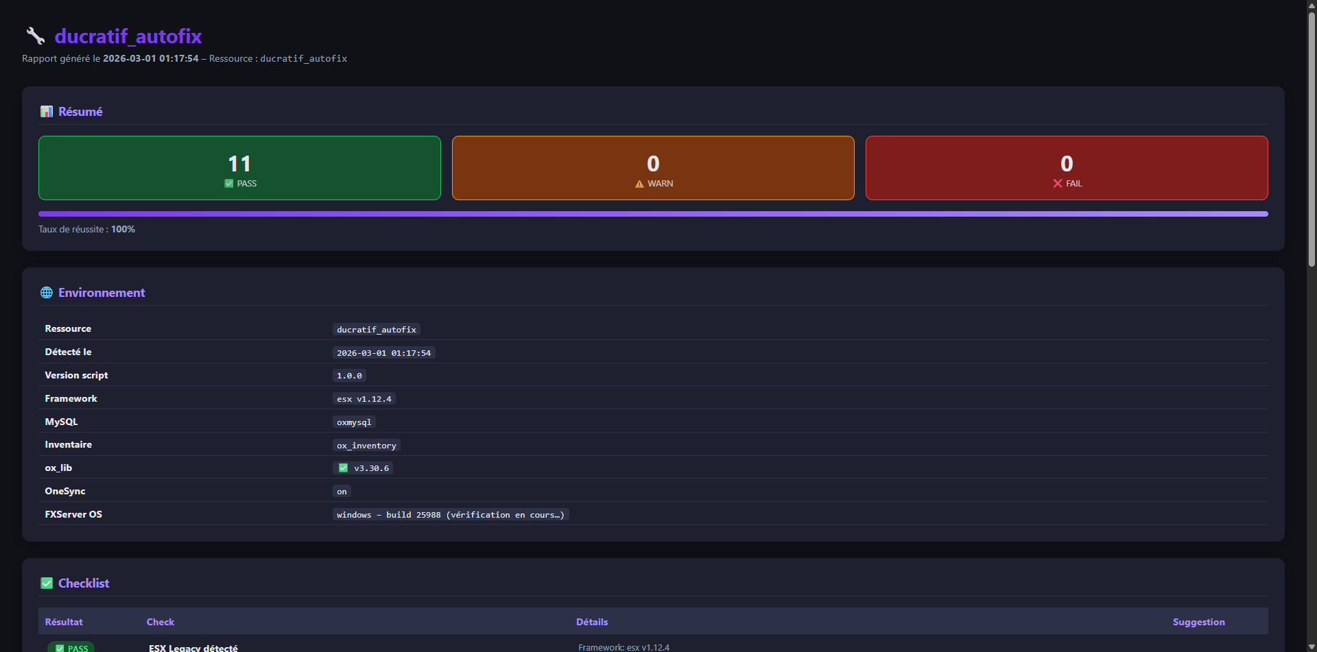Click the ESX Legacy détecté check entry
Screen dimensions: 1317x652
pyautogui.click(x=193, y=647)
